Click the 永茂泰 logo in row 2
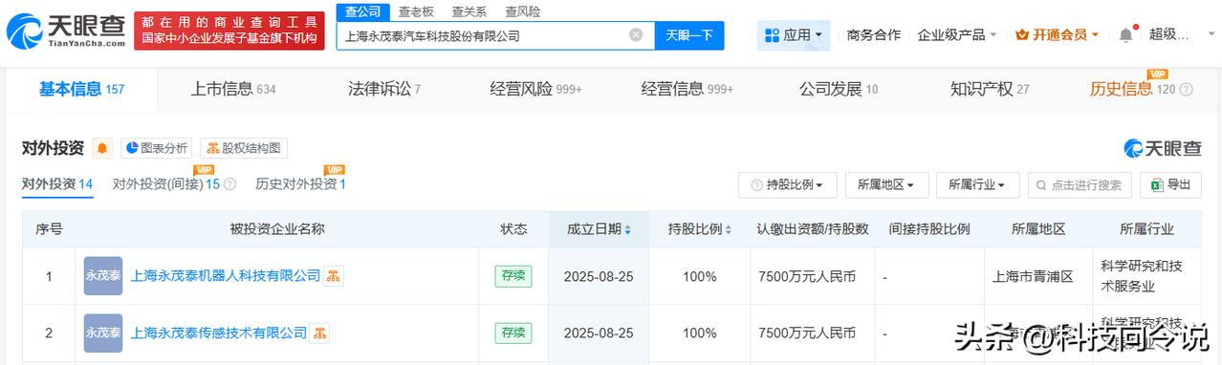The width and height of the screenshot is (1222, 365). point(103,333)
